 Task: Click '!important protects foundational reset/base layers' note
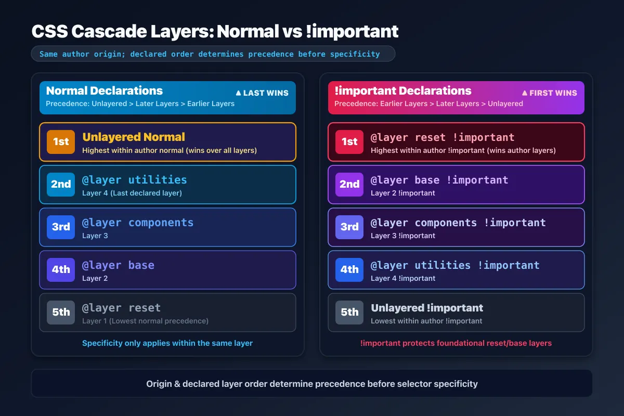pos(456,343)
